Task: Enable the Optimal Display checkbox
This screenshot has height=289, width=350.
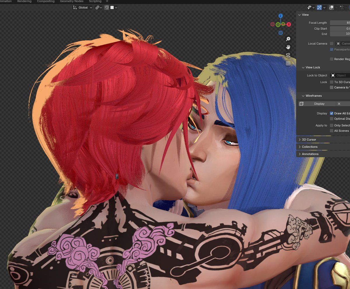Action: coord(332,119)
